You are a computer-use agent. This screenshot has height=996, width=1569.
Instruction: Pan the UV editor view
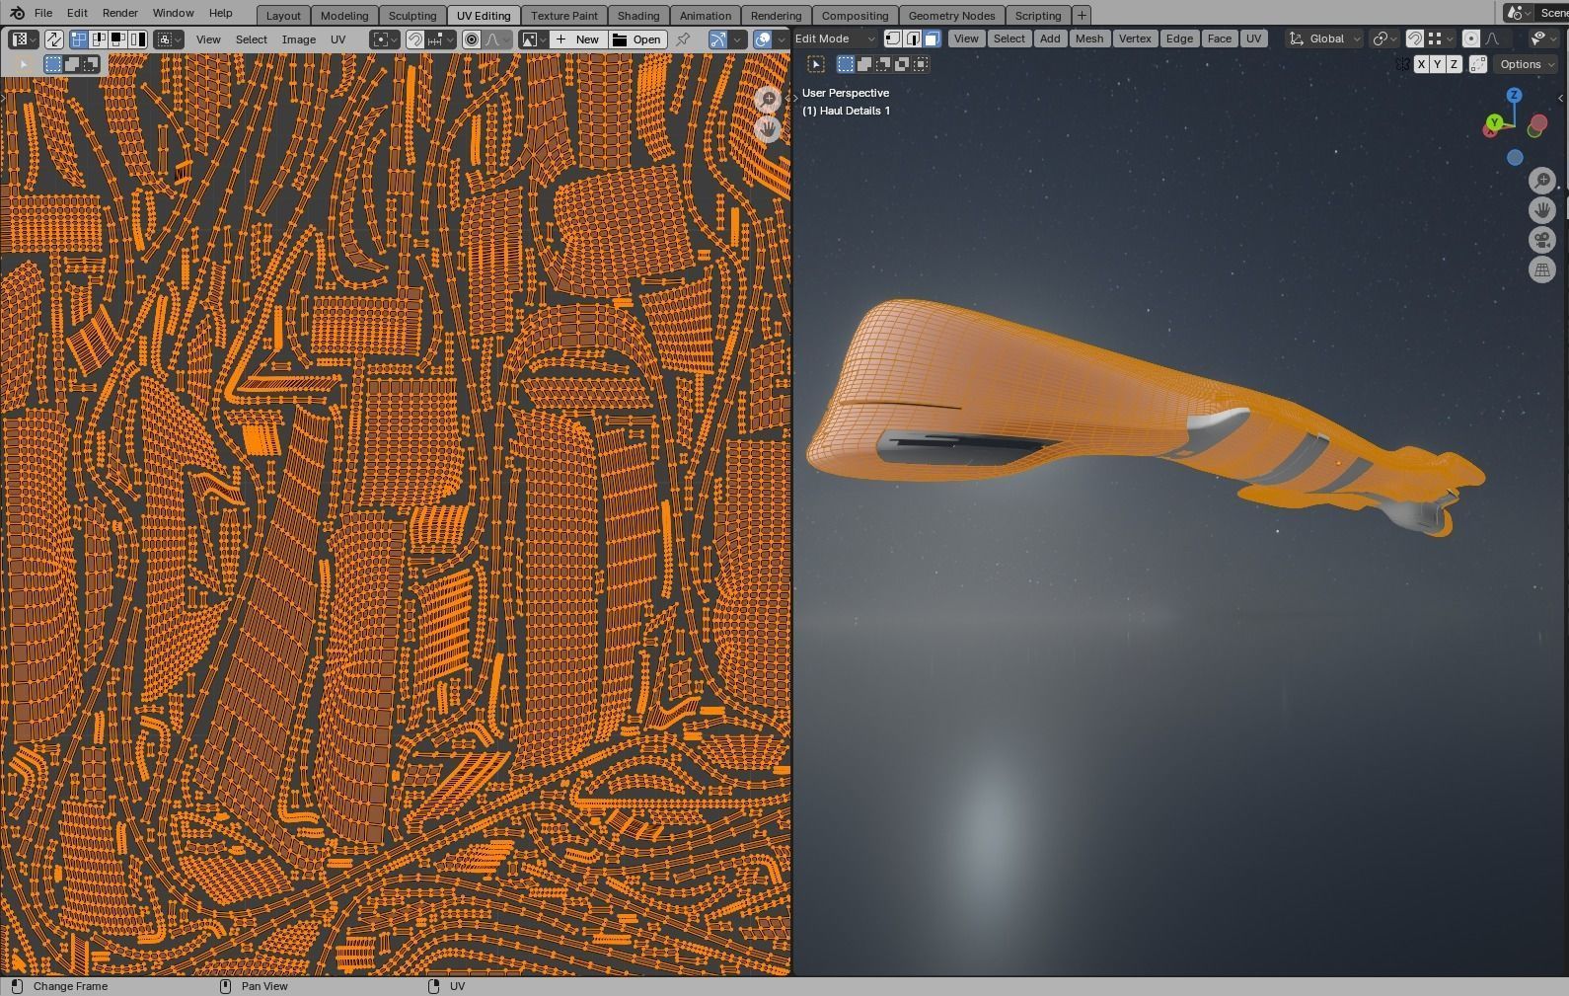[767, 129]
